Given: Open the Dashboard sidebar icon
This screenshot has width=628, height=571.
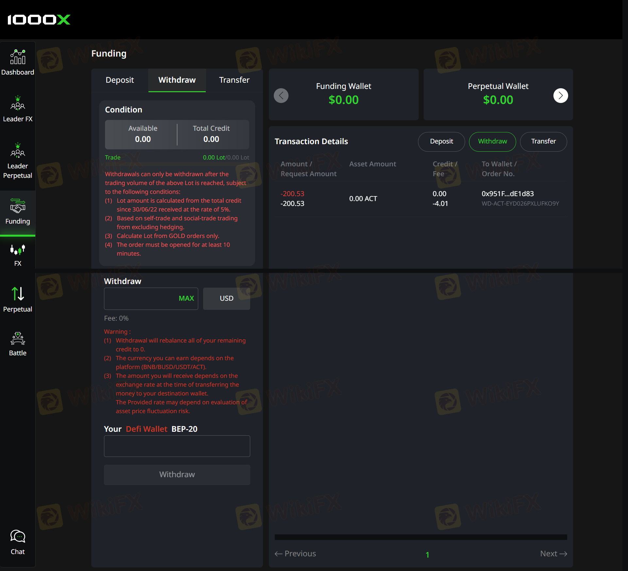Looking at the screenshot, I should pyautogui.click(x=18, y=57).
